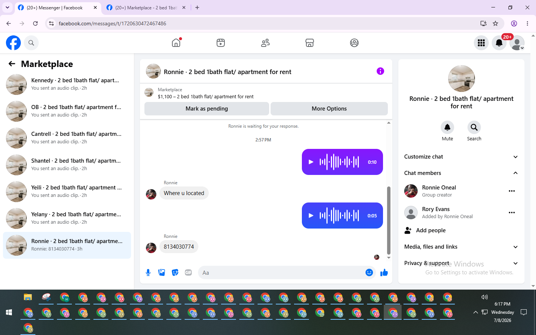The height and width of the screenshot is (335, 536).
Task: Expand the Privacy & support section
Action: click(x=461, y=263)
